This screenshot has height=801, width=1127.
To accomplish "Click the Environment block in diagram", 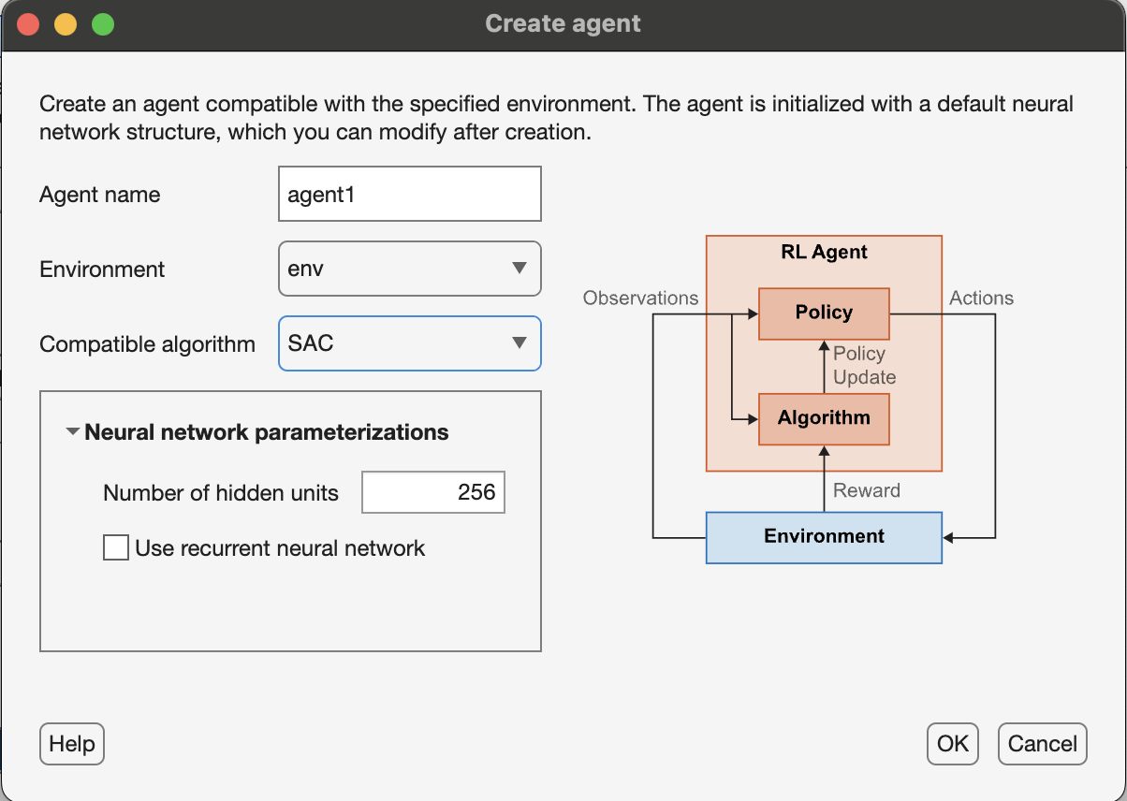I will pos(824,537).
